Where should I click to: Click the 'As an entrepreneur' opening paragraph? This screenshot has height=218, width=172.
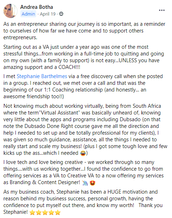click(84, 31)
